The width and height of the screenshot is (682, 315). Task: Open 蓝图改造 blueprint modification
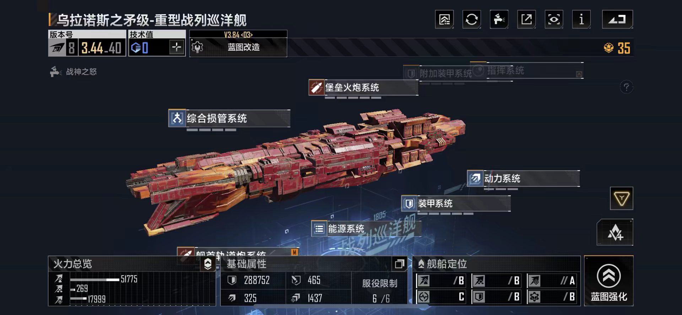[238, 47]
